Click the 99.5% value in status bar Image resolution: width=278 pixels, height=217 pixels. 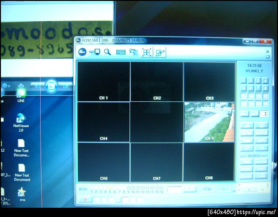83,189
